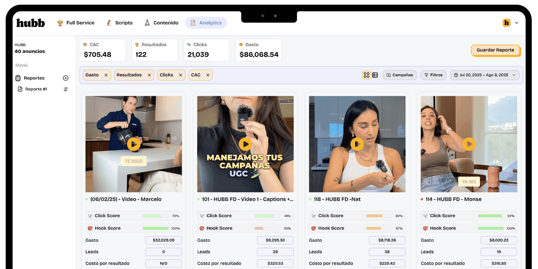Click the Monse ad Click Score bar at 92%
The width and height of the screenshot is (538, 269).
click(x=491, y=216)
